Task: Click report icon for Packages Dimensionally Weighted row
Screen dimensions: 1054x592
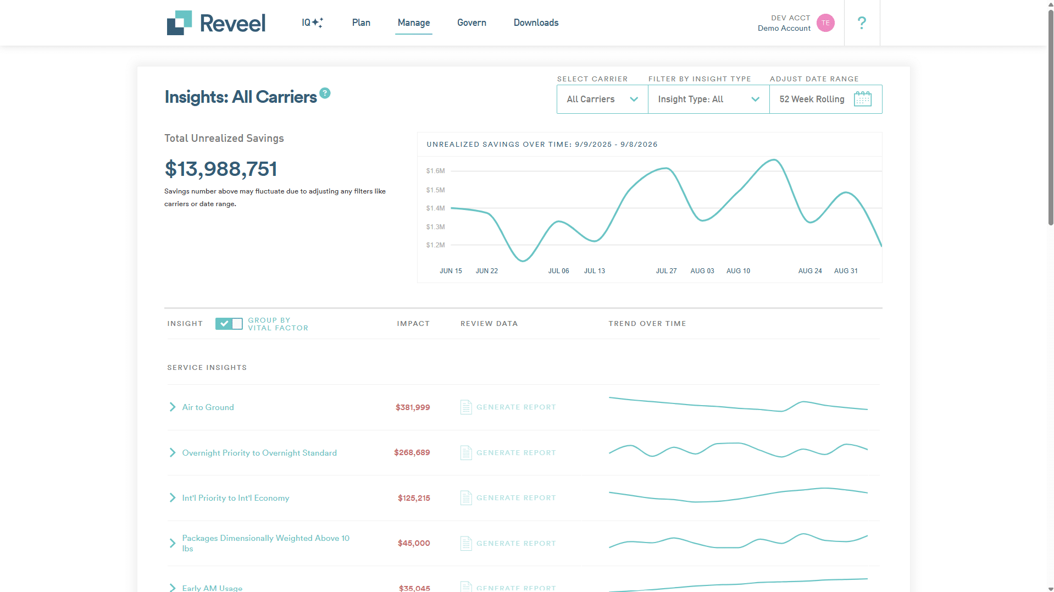Action: coord(466,544)
